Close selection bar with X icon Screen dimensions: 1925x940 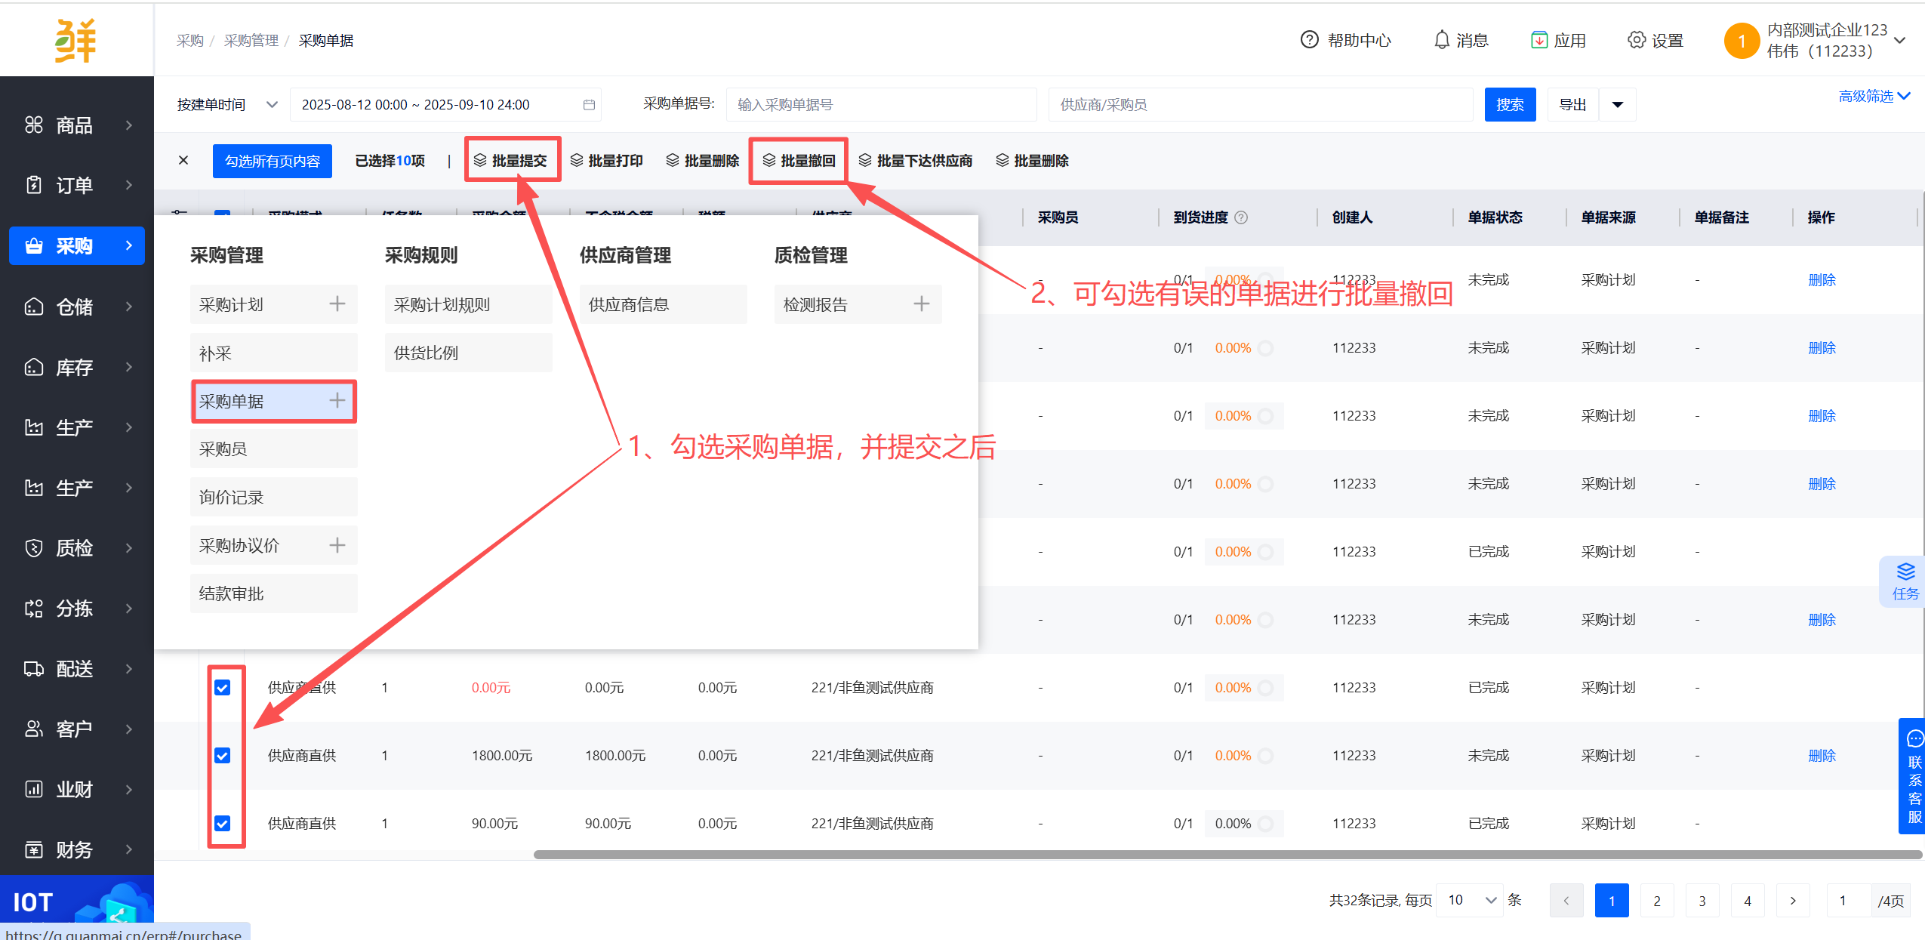tap(183, 160)
